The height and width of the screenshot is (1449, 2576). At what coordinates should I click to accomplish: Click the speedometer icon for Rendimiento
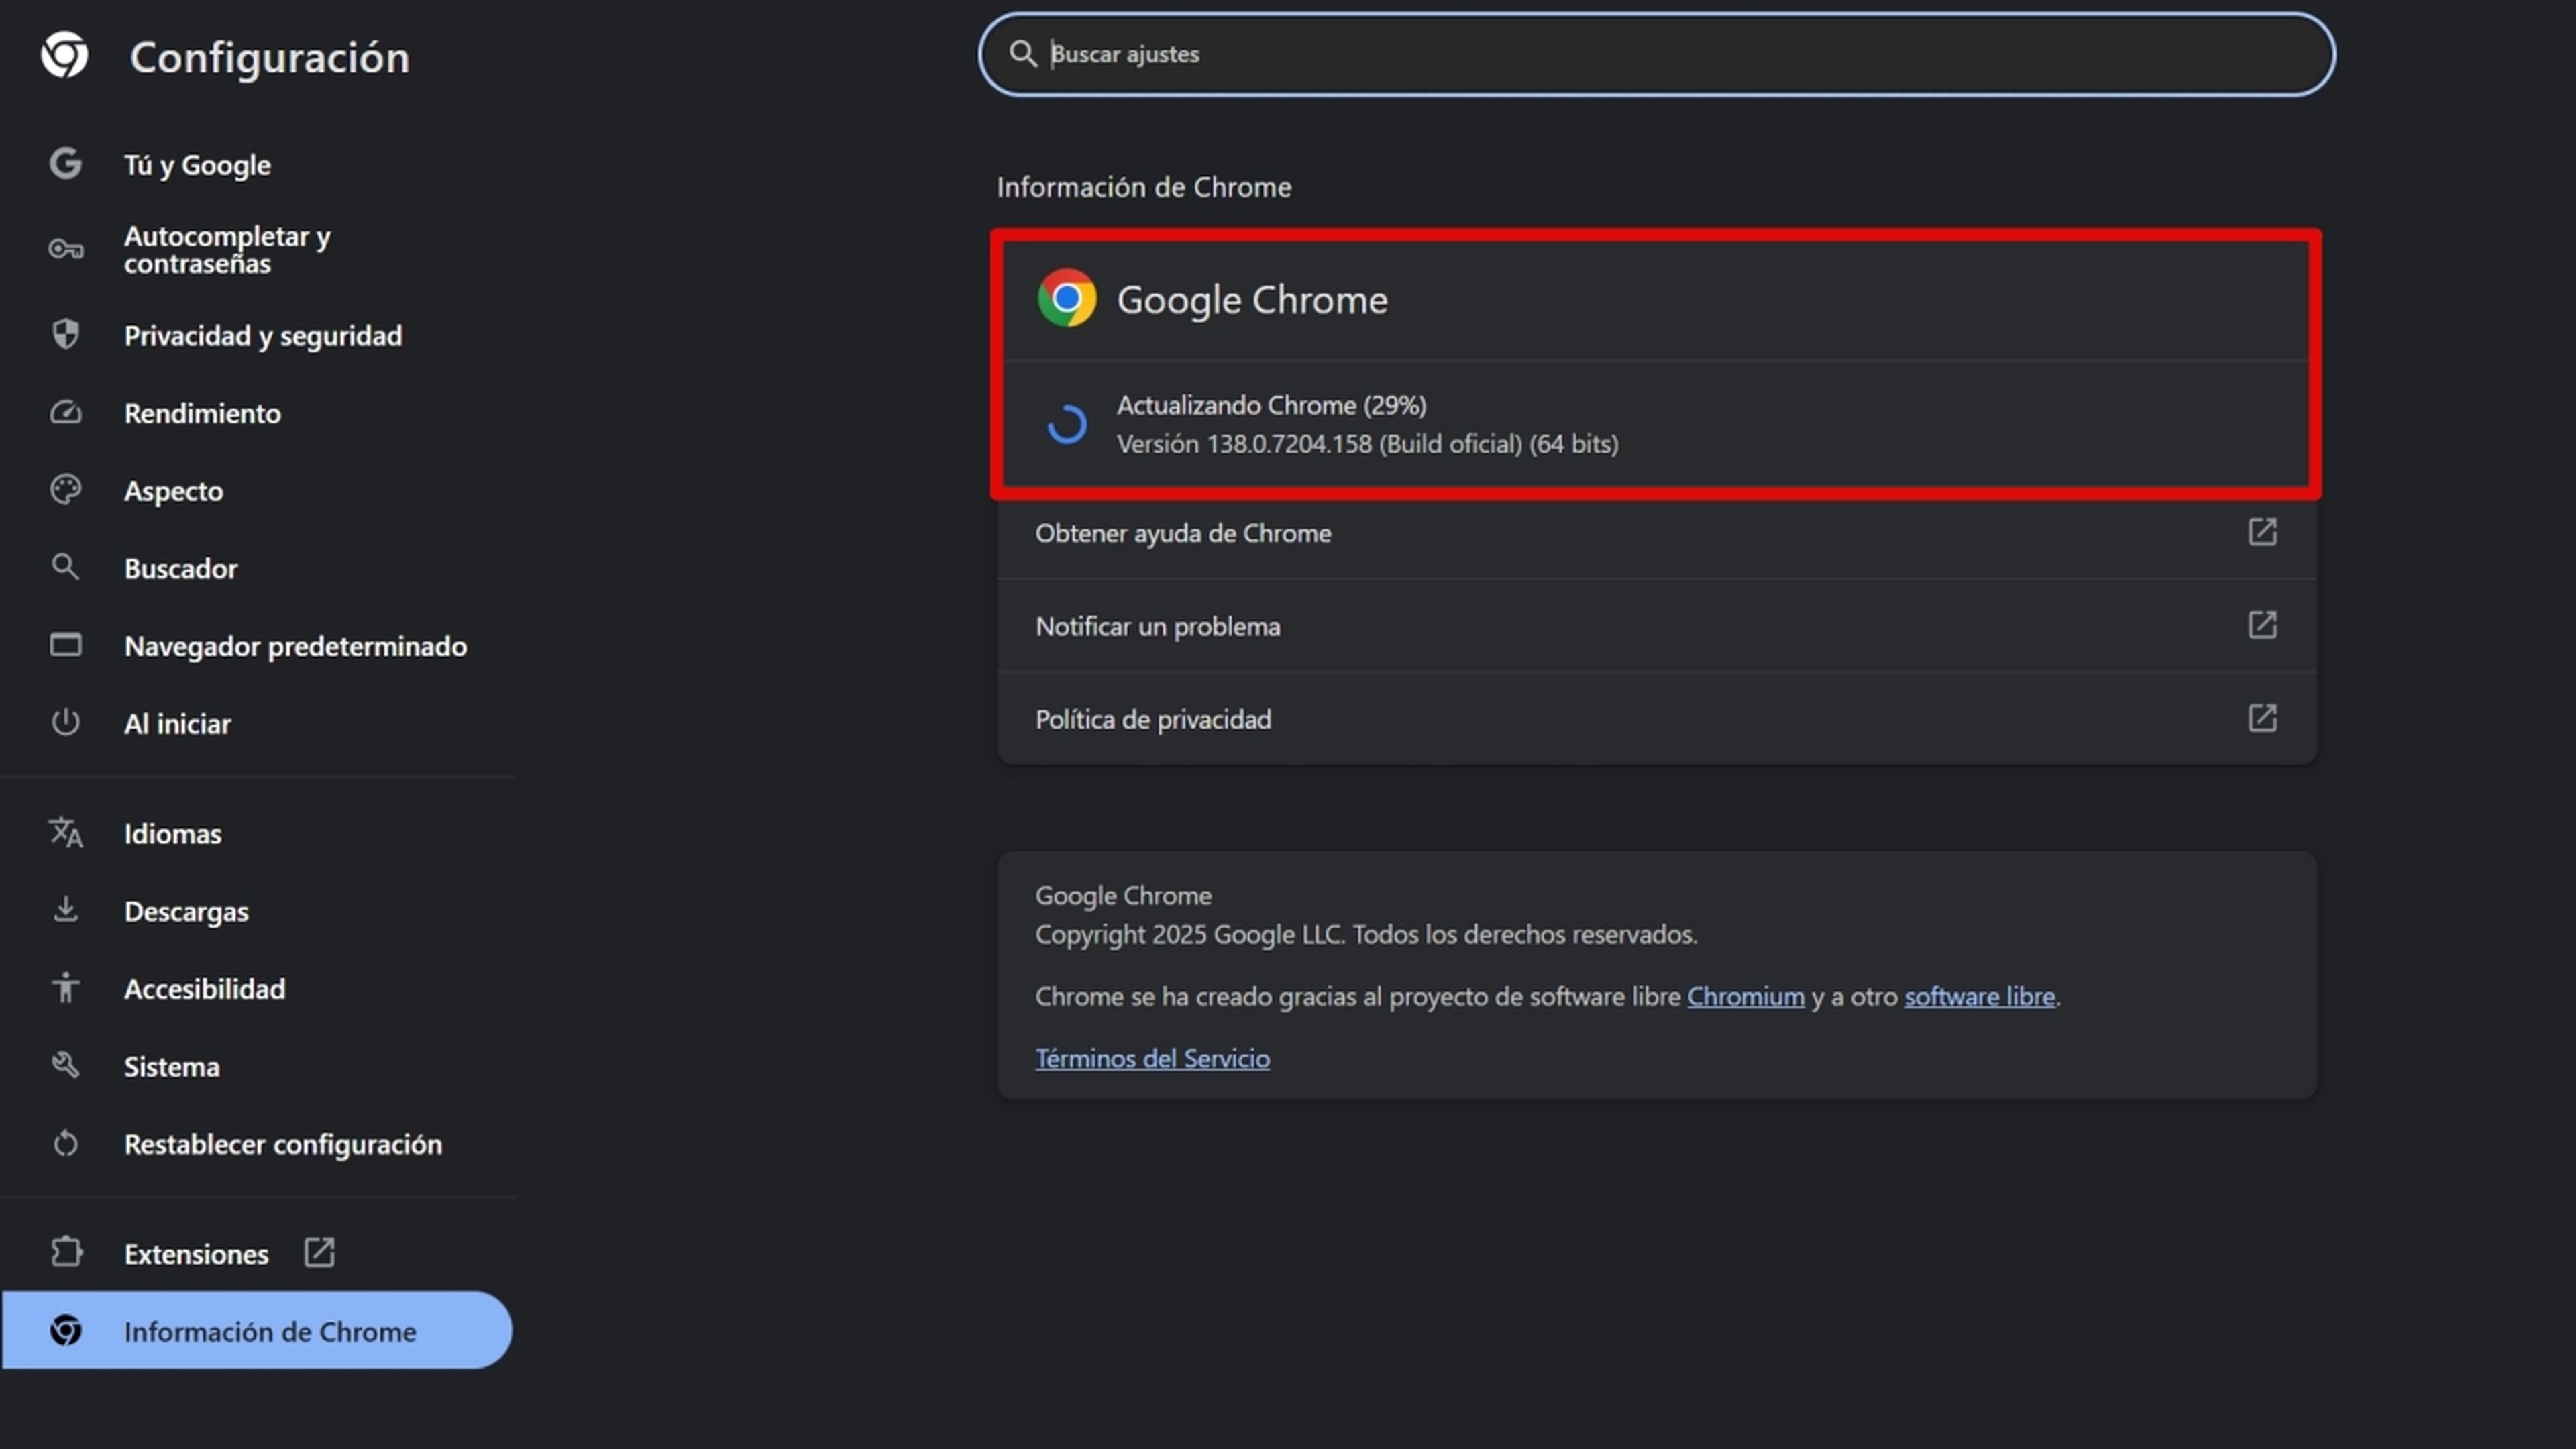coord(65,412)
